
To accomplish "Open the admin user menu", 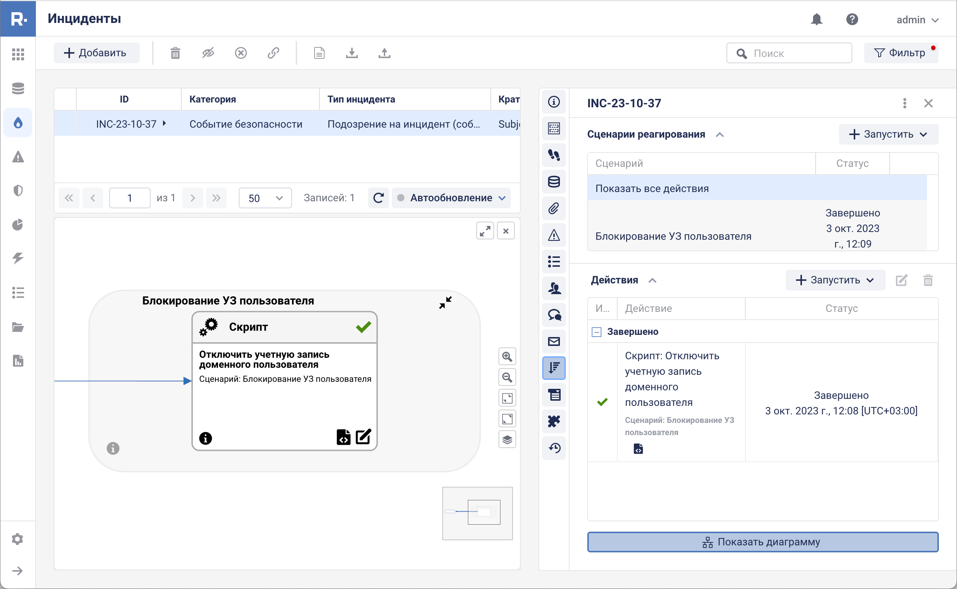I will pyautogui.click(x=917, y=20).
